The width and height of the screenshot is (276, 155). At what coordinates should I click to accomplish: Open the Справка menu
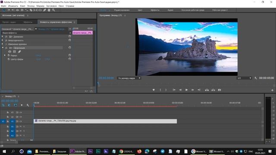tap(70, 6)
